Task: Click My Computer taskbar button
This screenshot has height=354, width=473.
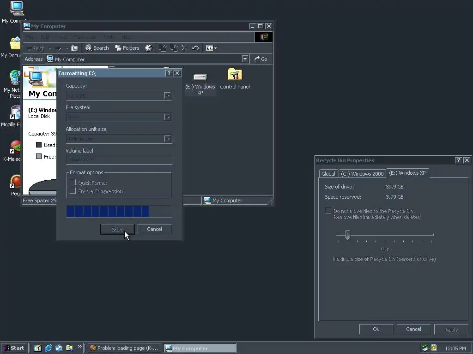Action: 200,348
